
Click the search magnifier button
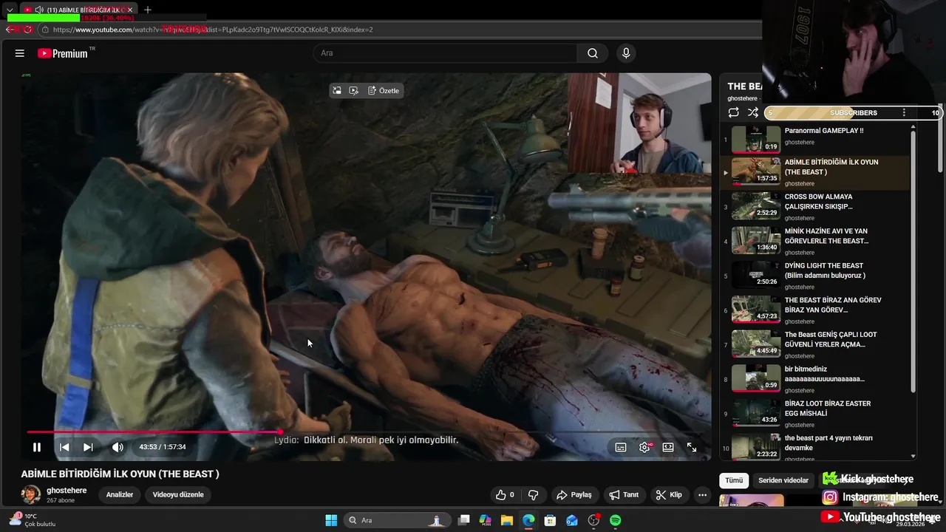(x=593, y=53)
